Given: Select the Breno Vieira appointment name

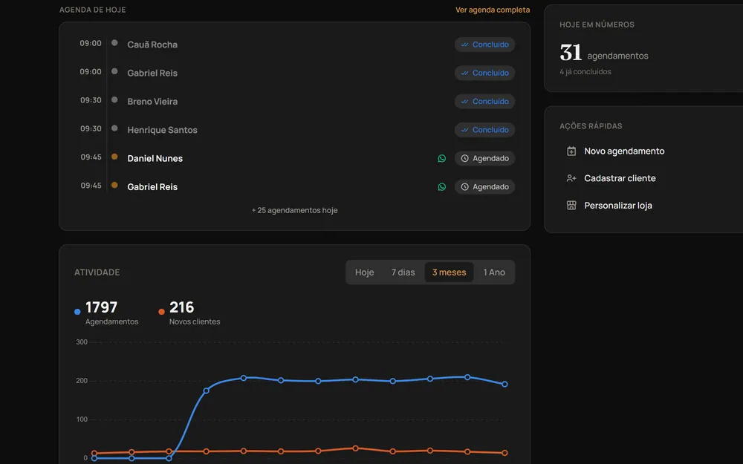Looking at the screenshot, I should 152,101.
